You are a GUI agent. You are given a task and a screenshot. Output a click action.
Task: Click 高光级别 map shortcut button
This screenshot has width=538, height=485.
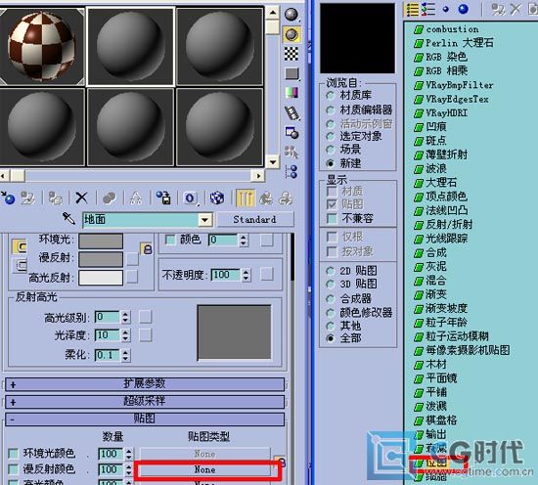coord(146,317)
